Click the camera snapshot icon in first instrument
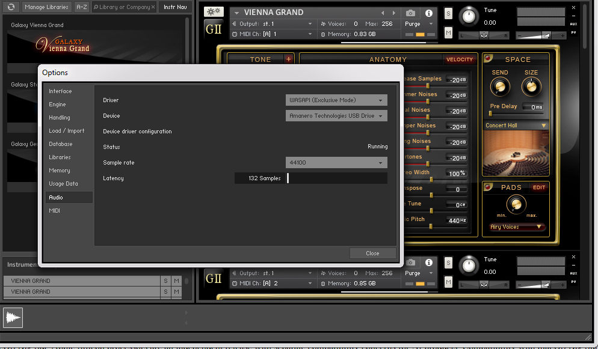Viewport: 598px width, 349px height. 410,13
